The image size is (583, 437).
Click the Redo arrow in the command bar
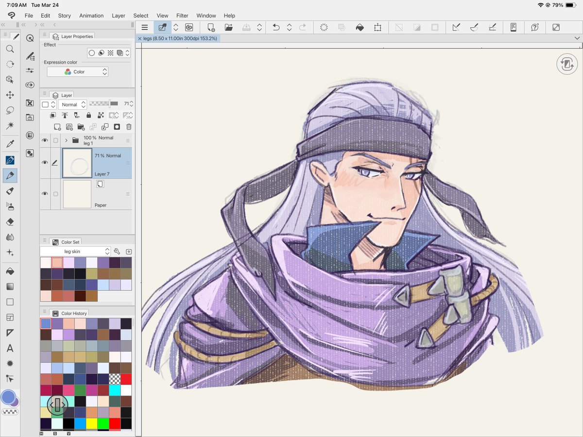coord(303,28)
